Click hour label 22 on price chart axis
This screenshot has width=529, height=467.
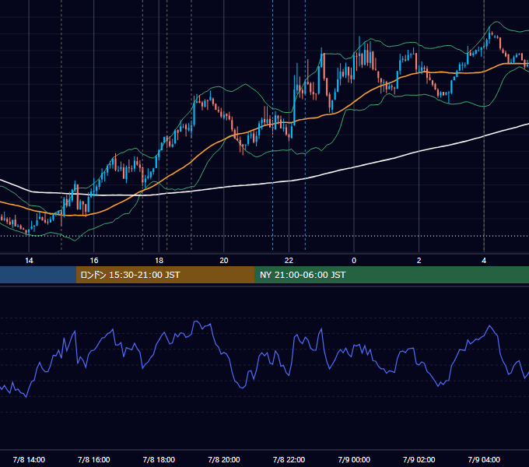pos(289,261)
